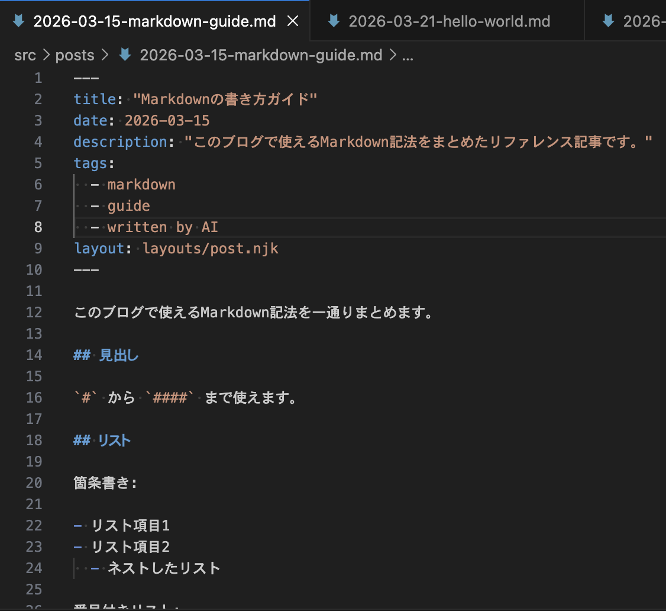Click the filename breadcrumb to list symbols
Viewport: 666px width, 611px height.
click(259, 54)
